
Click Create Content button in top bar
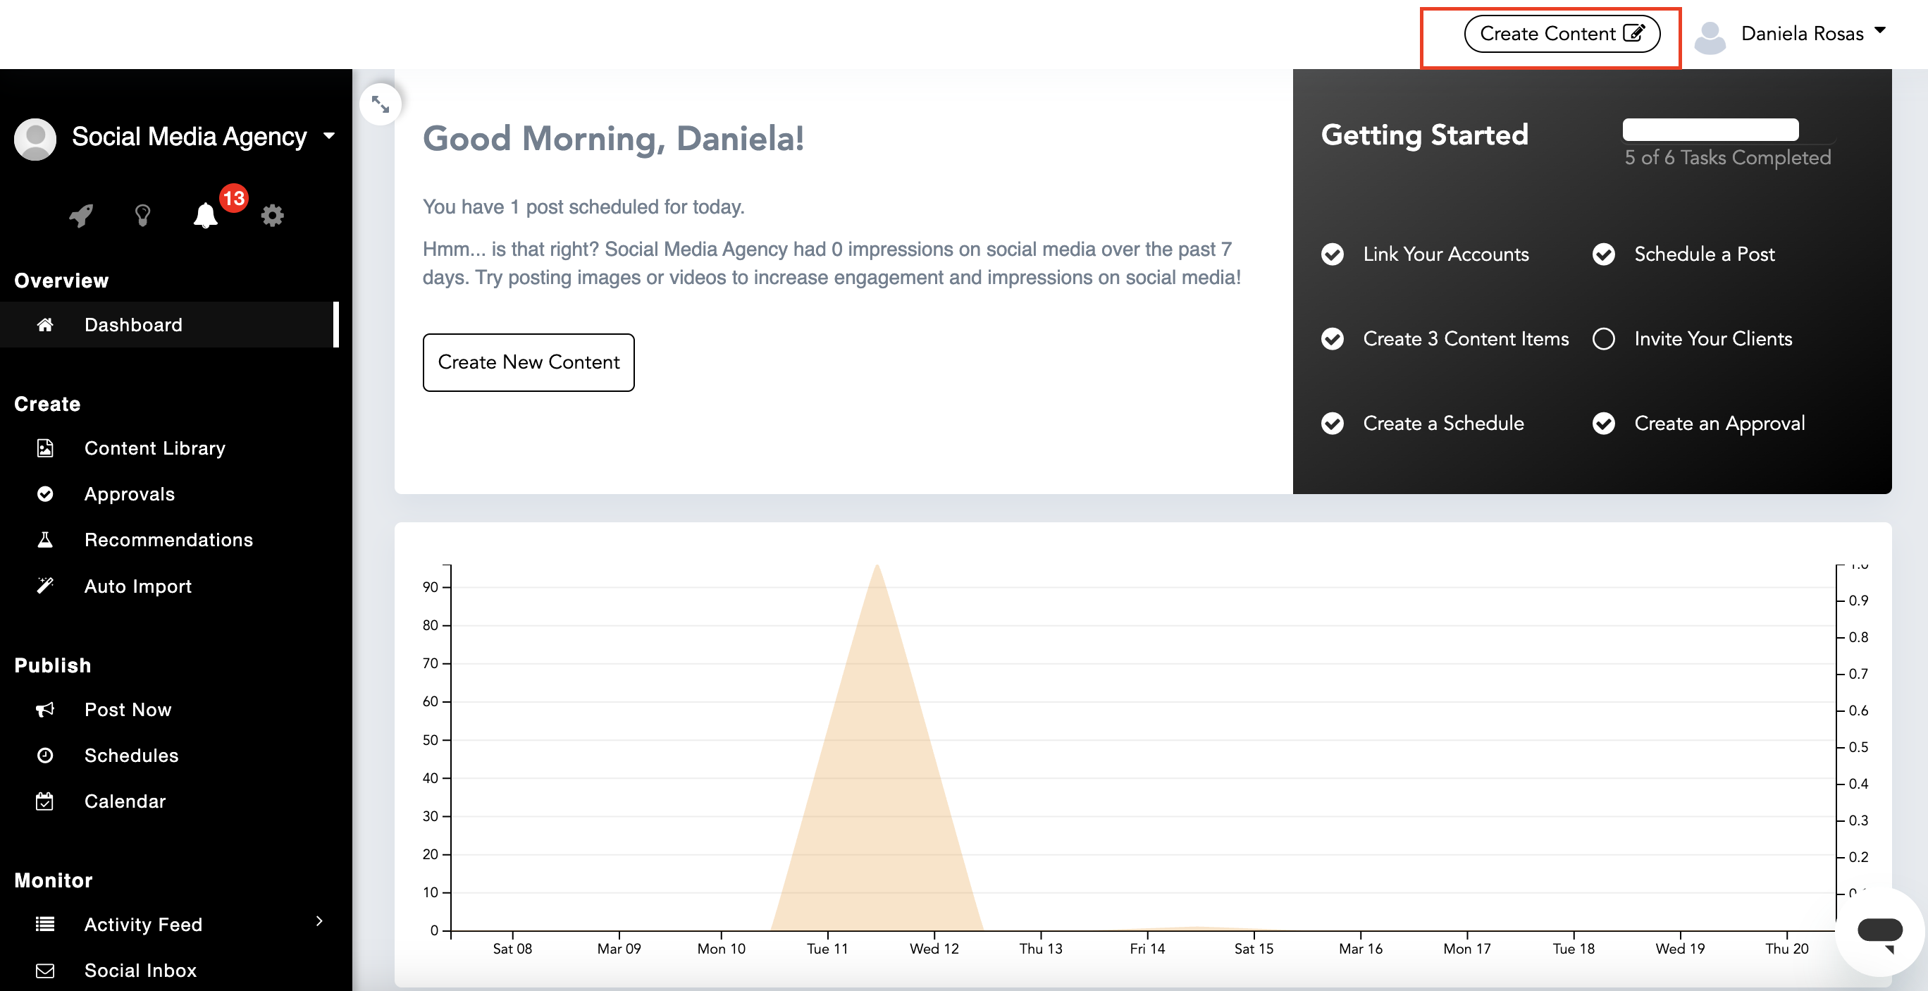pyautogui.click(x=1562, y=34)
